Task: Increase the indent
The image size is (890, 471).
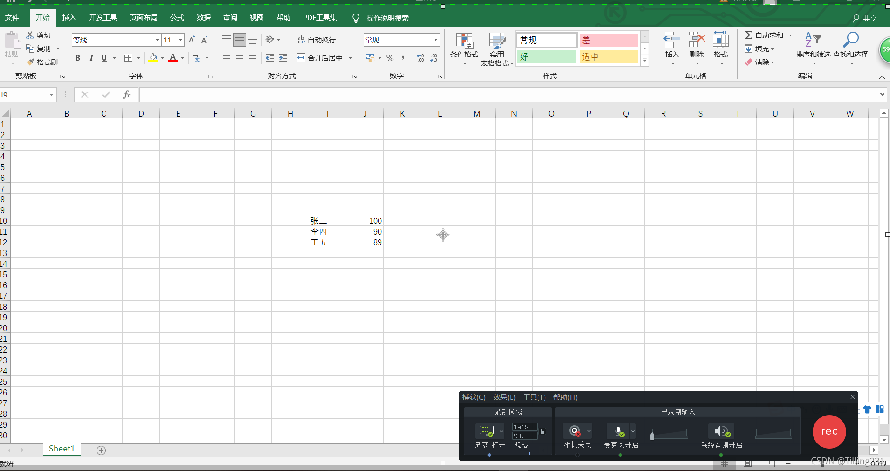Action: [283, 58]
